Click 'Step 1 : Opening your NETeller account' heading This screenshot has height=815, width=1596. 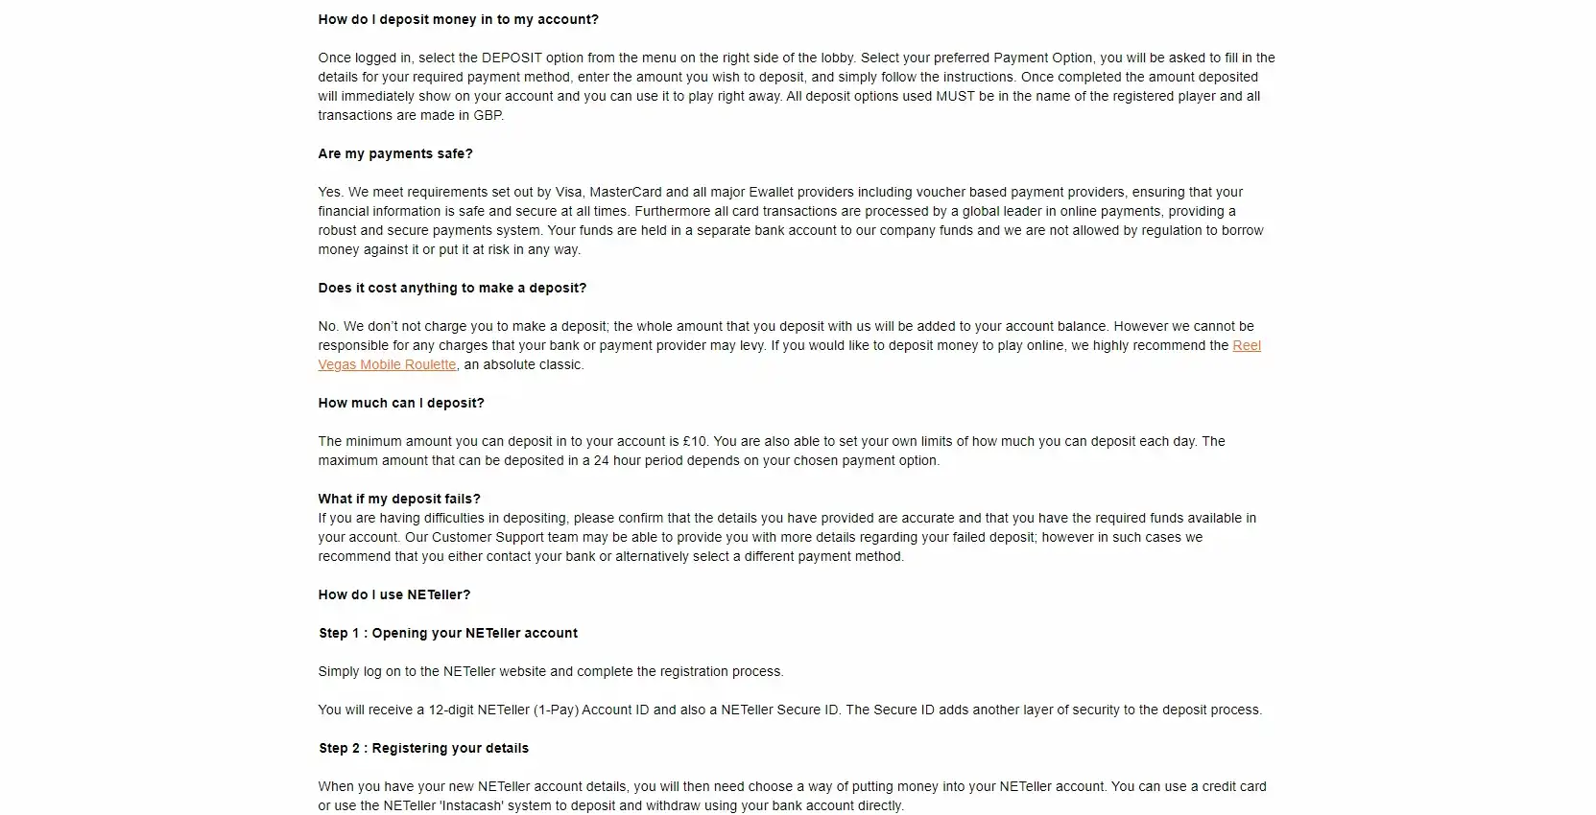448,633
